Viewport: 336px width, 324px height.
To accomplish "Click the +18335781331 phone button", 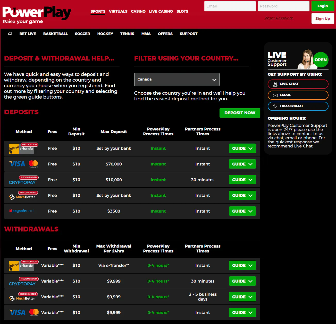I will 298,106.
